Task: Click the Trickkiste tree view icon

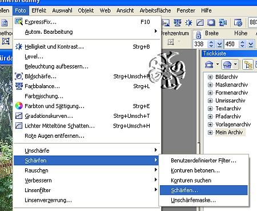Action: point(248,65)
